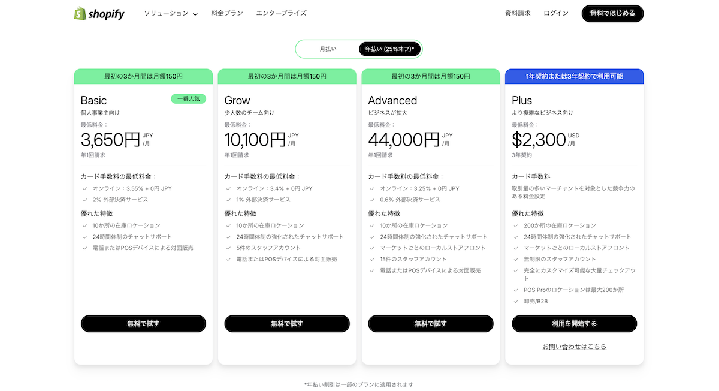Screen dimensions: 719x391
Task: Click 1% 外部決済サービス text
Action: 264,200
